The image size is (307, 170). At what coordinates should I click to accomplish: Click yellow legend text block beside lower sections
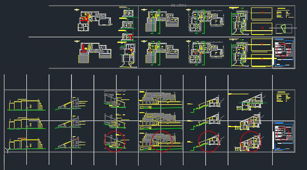coord(283,97)
